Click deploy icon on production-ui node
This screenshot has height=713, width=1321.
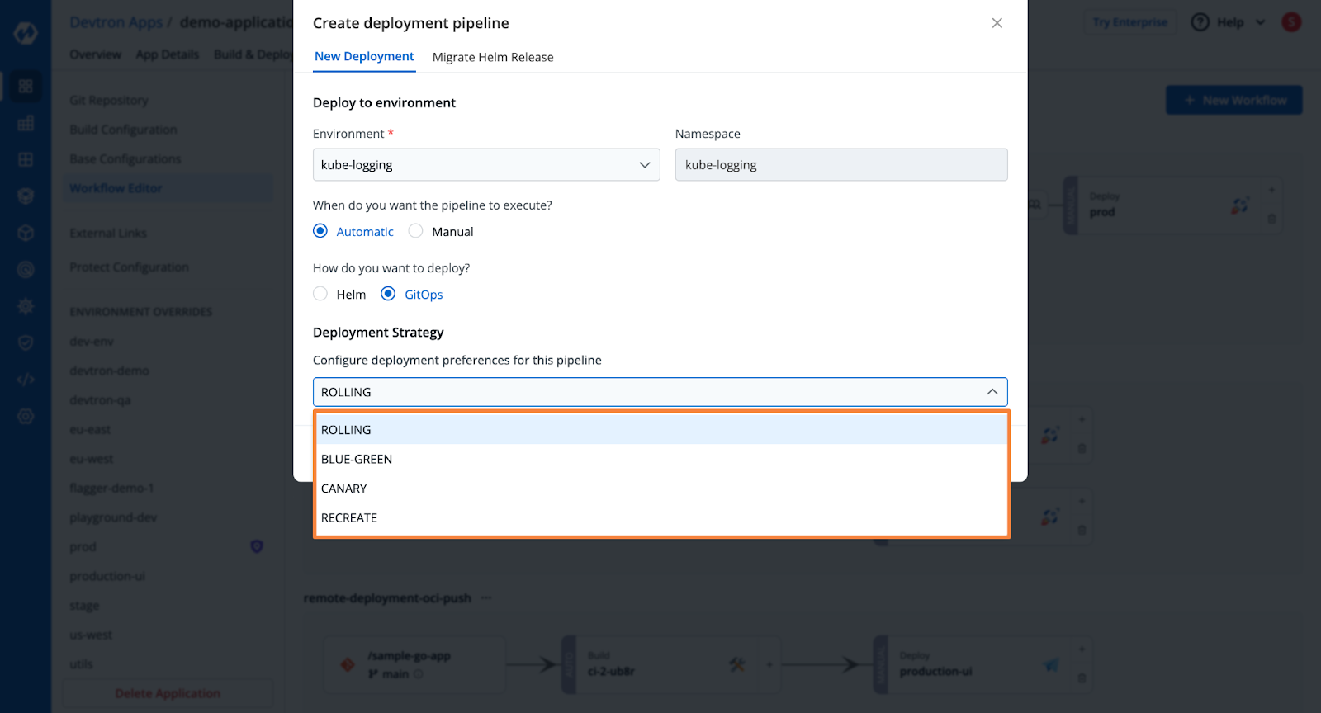point(1050,664)
